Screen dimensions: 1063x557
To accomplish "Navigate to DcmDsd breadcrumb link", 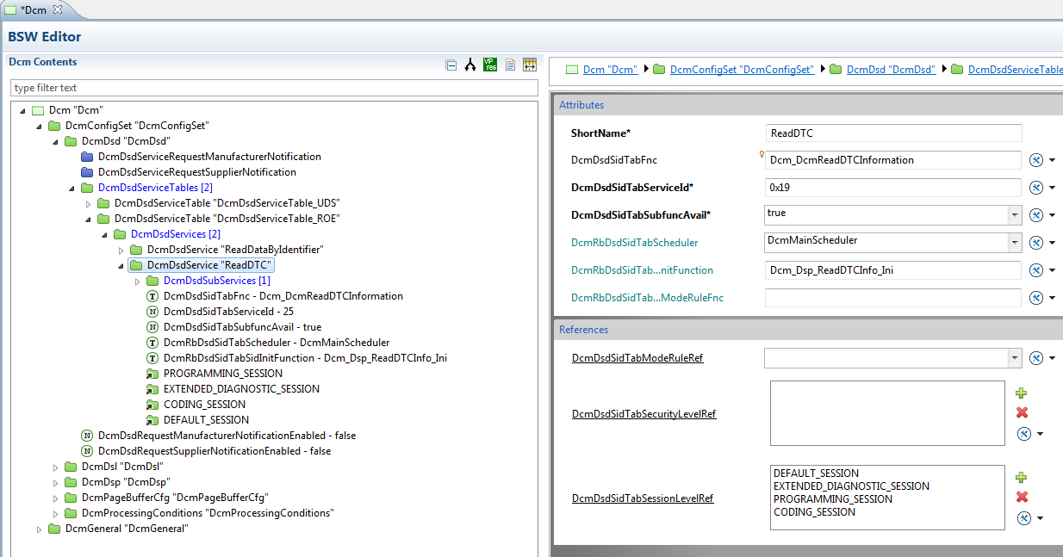I will click(x=891, y=70).
